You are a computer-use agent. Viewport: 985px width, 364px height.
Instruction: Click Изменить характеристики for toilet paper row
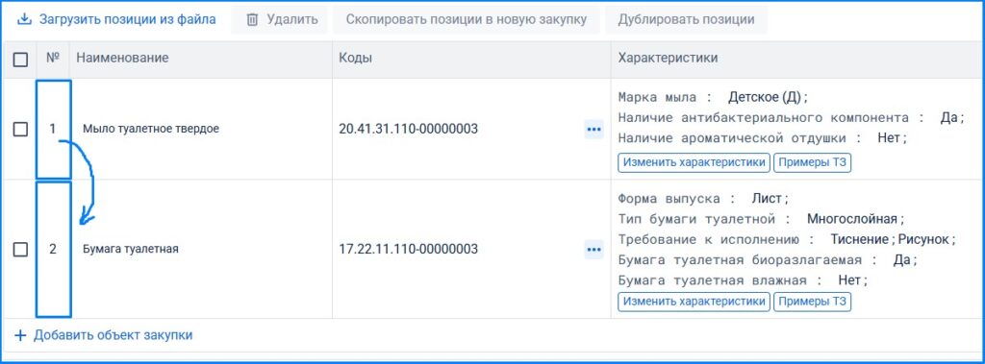(695, 302)
